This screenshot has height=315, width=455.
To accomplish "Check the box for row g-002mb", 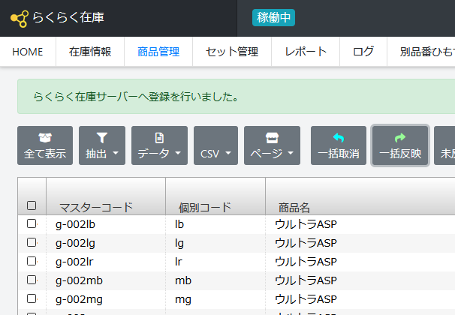I will (32, 280).
